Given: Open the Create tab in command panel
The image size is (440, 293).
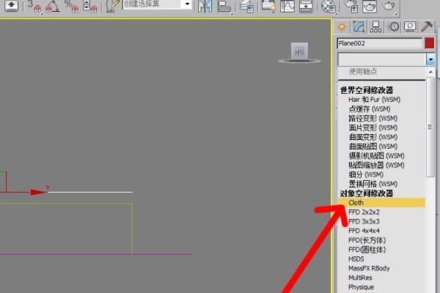Looking at the screenshot, I should [341, 27].
